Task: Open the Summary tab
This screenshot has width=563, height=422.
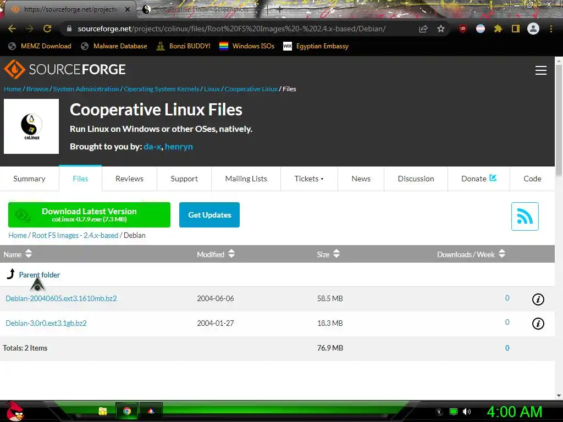Action: 30,179
